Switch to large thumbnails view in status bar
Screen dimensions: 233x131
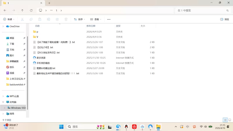click(x=230, y=120)
